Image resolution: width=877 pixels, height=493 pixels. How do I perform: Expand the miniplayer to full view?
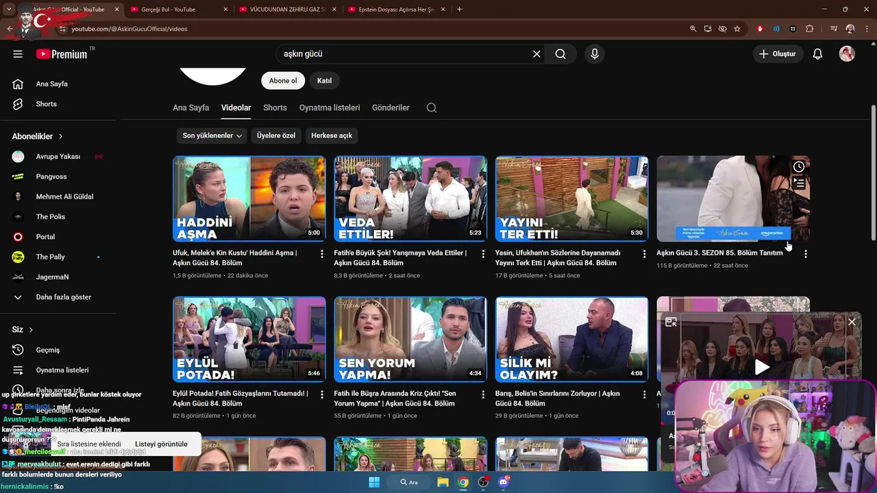pyautogui.click(x=671, y=322)
